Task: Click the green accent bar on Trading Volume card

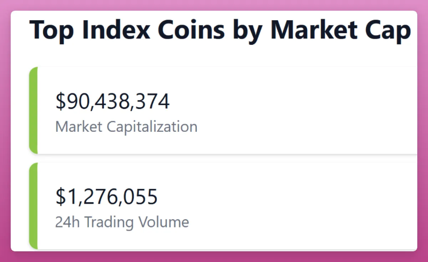Action: click(x=33, y=206)
